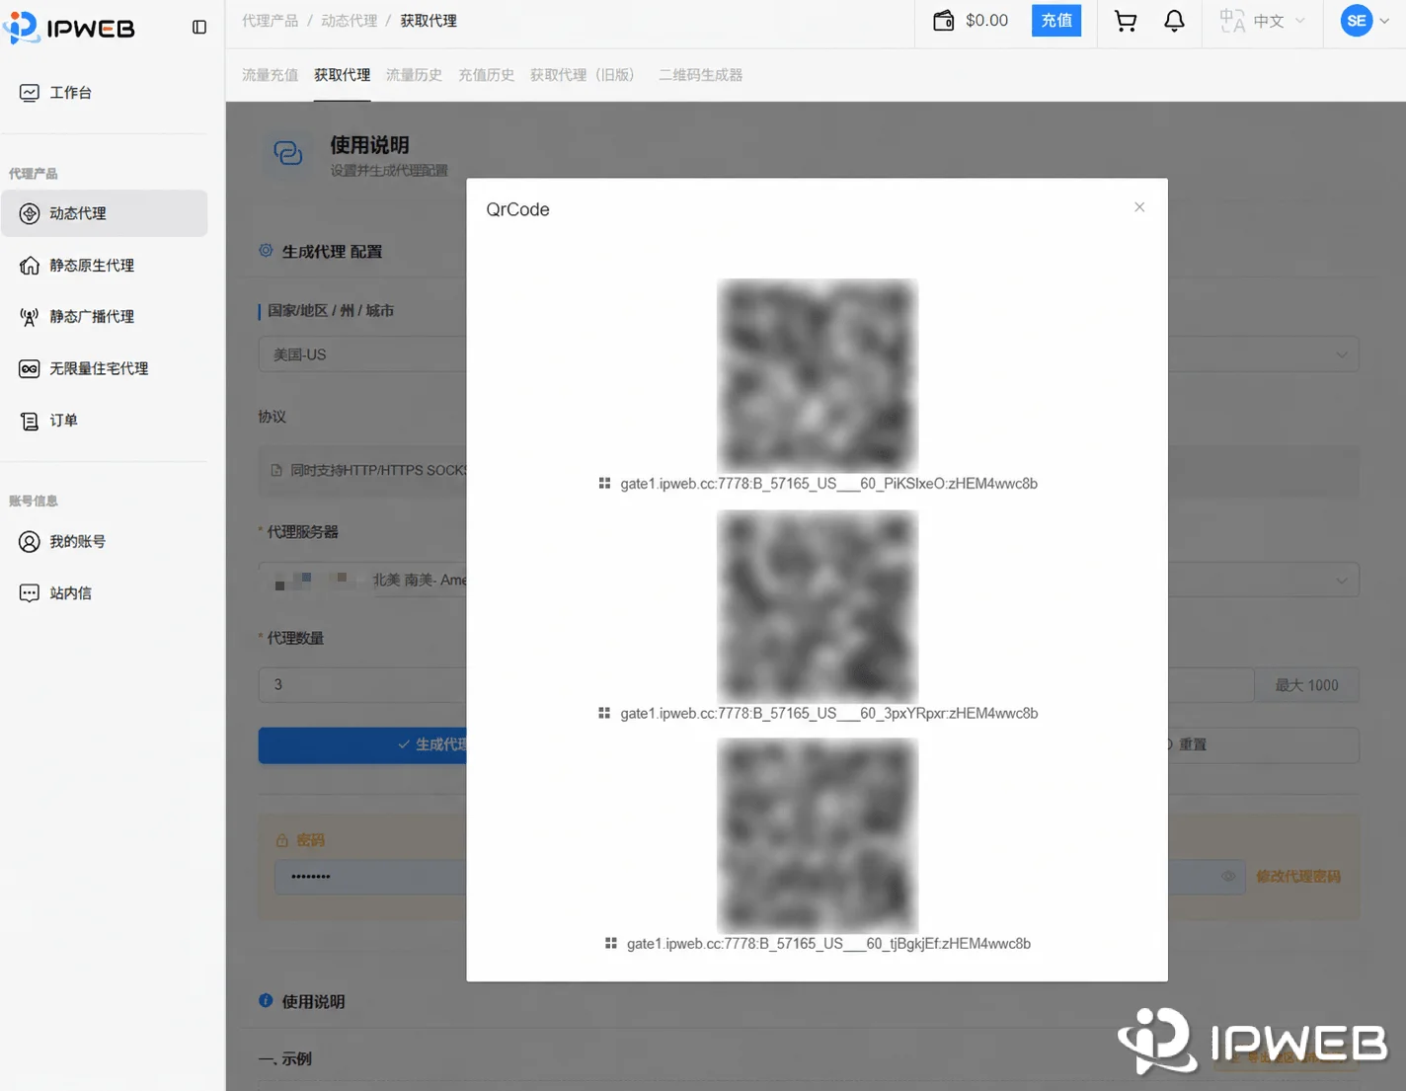1406x1091 pixels.
Task: Click the 充值 recharge button
Action: click(x=1056, y=21)
